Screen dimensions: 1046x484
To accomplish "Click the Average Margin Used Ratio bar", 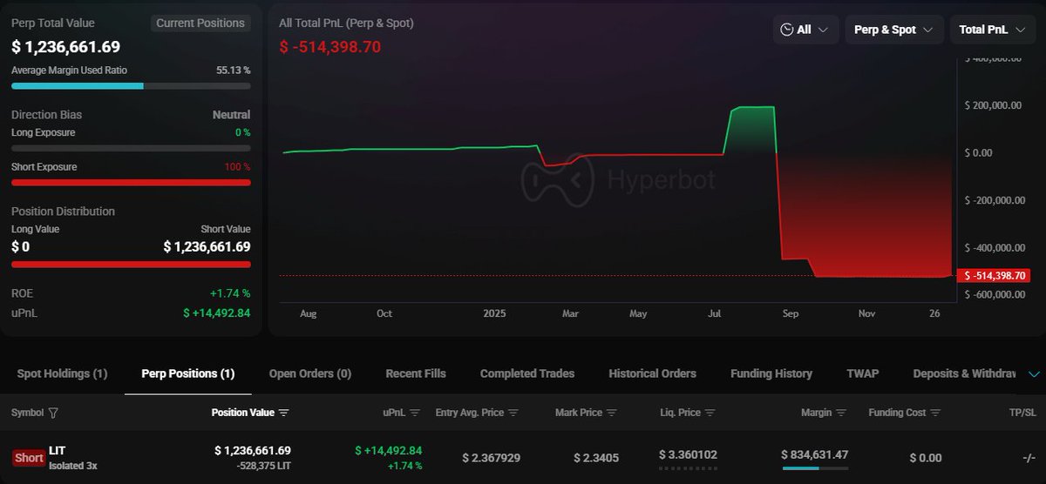I will (131, 86).
